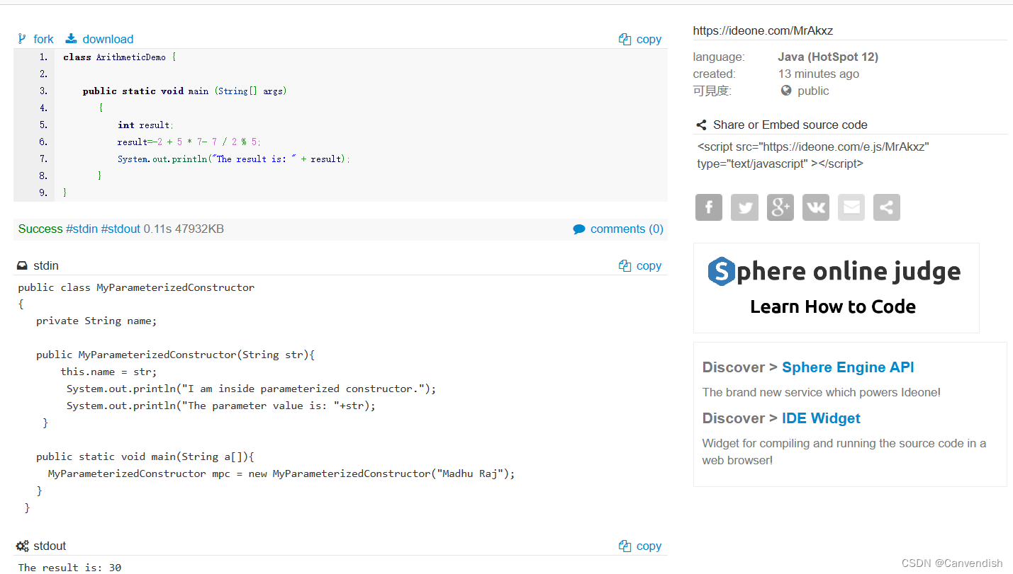Click the generic share icon button
The height and width of the screenshot is (574, 1013).
887,207
